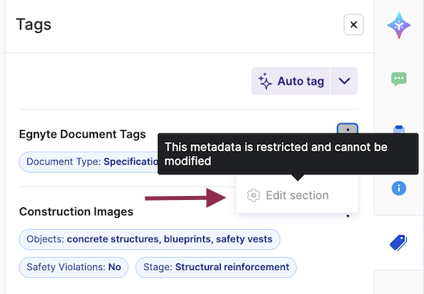The image size is (424, 294).
Task: Click the Egnyte Document Tags options button
Action: pyautogui.click(x=348, y=129)
